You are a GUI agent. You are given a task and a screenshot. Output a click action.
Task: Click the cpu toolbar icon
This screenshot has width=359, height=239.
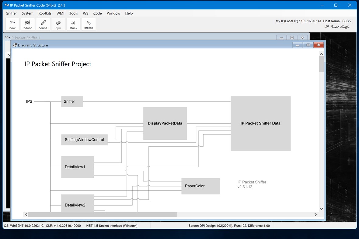(58, 24)
